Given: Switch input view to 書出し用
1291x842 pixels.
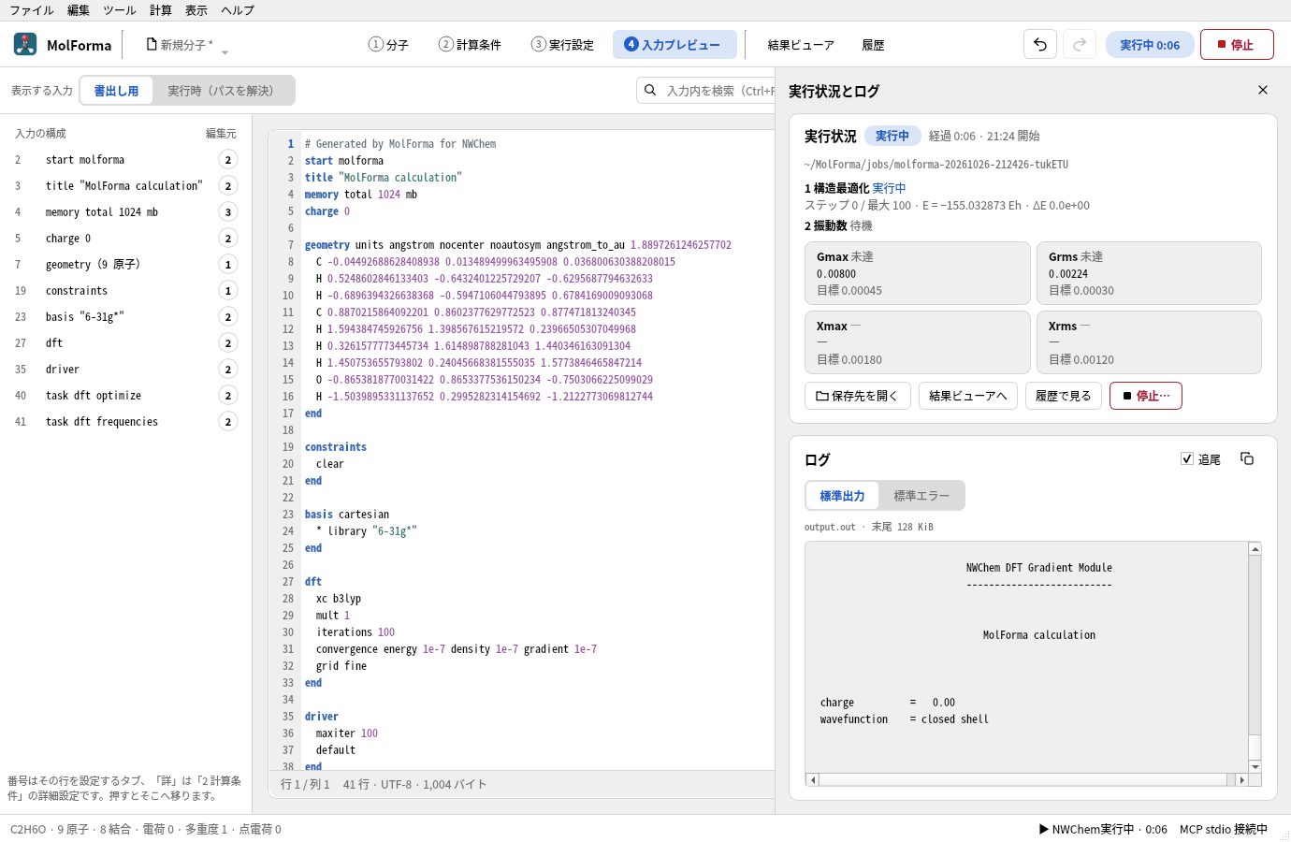Looking at the screenshot, I should (x=117, y=91).
